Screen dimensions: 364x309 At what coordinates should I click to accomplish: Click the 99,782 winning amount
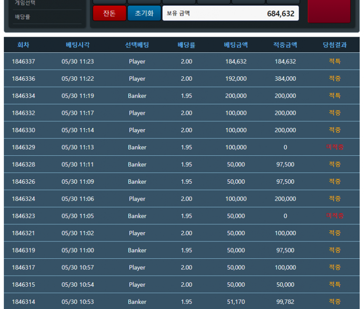click(285, 302)
